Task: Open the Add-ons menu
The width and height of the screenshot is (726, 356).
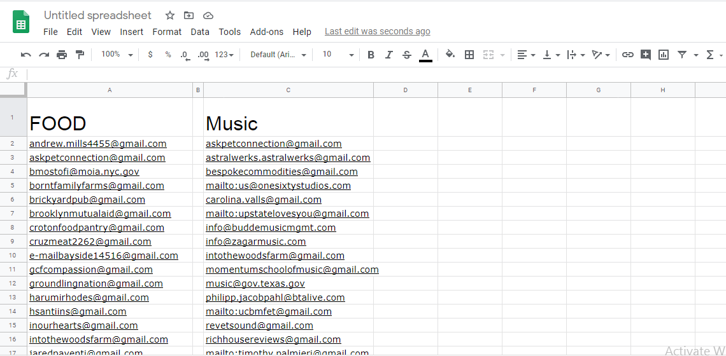Action: tap(266, 32)
